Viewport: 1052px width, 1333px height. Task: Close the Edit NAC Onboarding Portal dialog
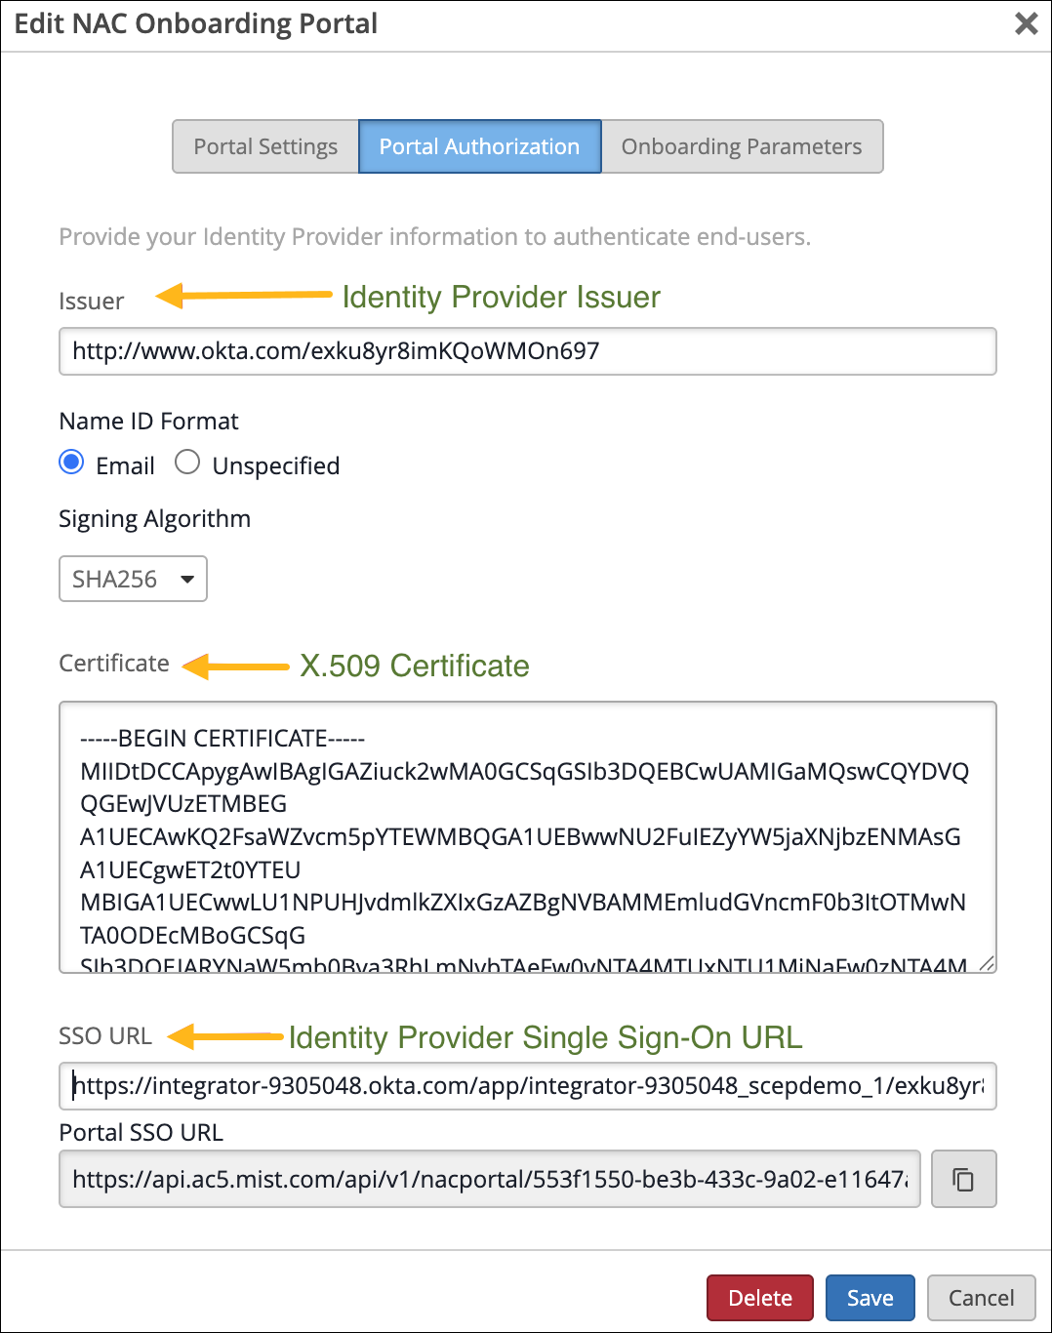(1026, 23)
